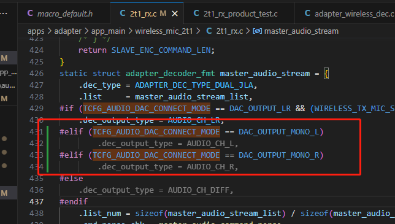395x224 pixels.
Task: Click the C icon on adapter_wireless_dec.c tab
Action: [x=307, y=13]
